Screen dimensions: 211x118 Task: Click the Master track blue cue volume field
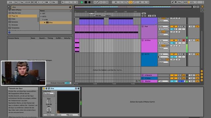pyautogui.click(x=182, y=81)
